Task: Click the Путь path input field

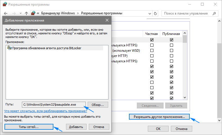Action: [x=53, y=105]
